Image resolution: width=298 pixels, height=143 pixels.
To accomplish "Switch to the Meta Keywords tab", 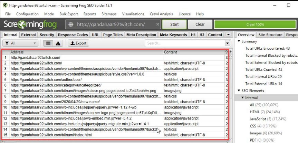I will 173,35.
